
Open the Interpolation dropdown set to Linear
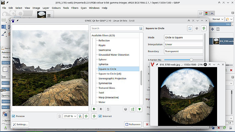coord(183,44)
